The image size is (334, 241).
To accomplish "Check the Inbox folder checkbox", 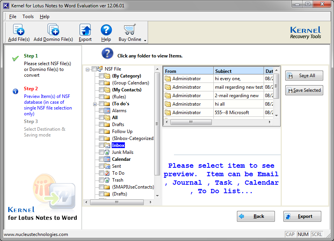I will coord(101,145).
